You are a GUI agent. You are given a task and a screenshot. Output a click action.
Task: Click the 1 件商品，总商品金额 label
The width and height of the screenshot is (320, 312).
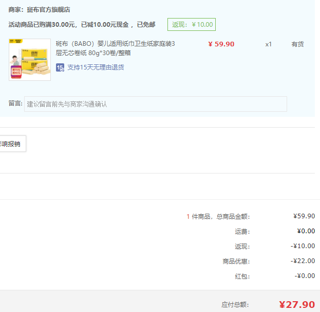tap(218, 216)
